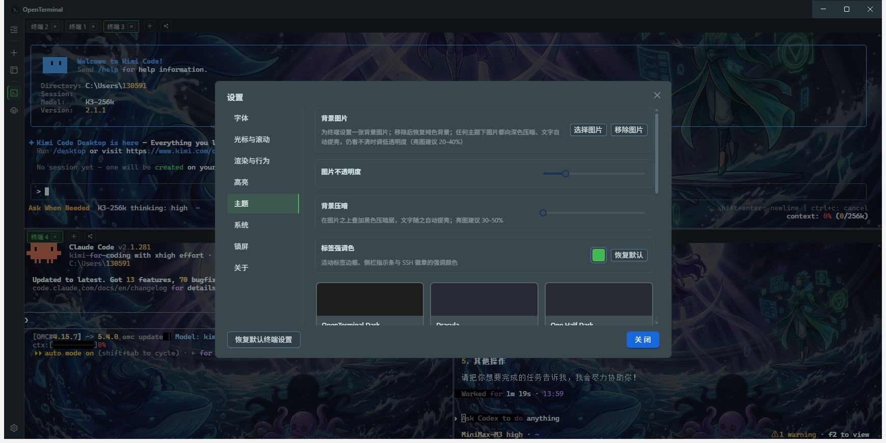Click the settings dialog vertical scrollbar

[656, 153]
